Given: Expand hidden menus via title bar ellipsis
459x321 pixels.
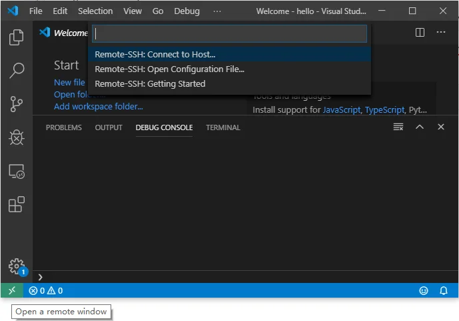Looking at the screenshot, I should click(217, 11).
